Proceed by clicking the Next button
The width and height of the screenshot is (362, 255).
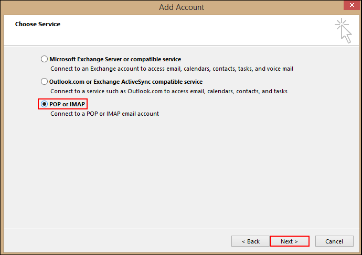tap(289, 241)
